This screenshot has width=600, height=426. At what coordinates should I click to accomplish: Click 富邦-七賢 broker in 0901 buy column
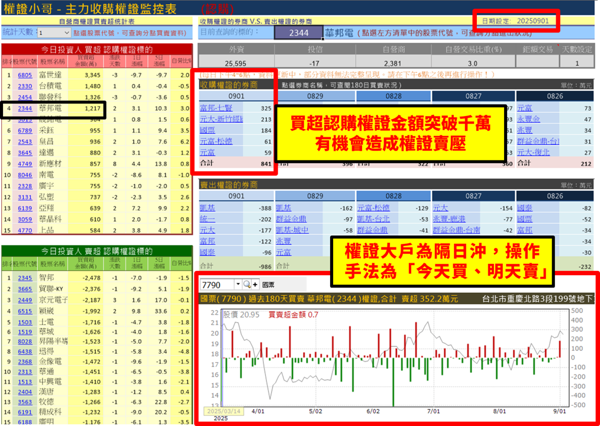pos(216,108)
